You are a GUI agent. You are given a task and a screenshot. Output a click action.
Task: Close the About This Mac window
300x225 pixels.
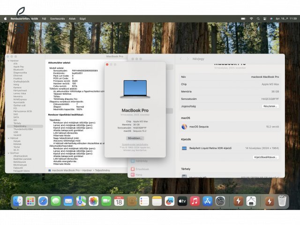tap(107, 65)
